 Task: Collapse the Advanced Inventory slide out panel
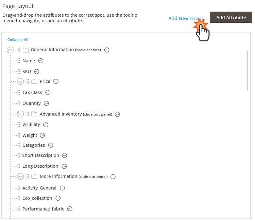pos(20,114)
